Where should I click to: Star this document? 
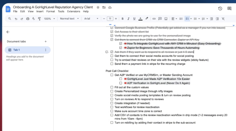(98, 7)
